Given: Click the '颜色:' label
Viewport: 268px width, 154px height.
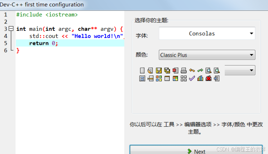Looking at the screenshot, I should coord(142,55).
